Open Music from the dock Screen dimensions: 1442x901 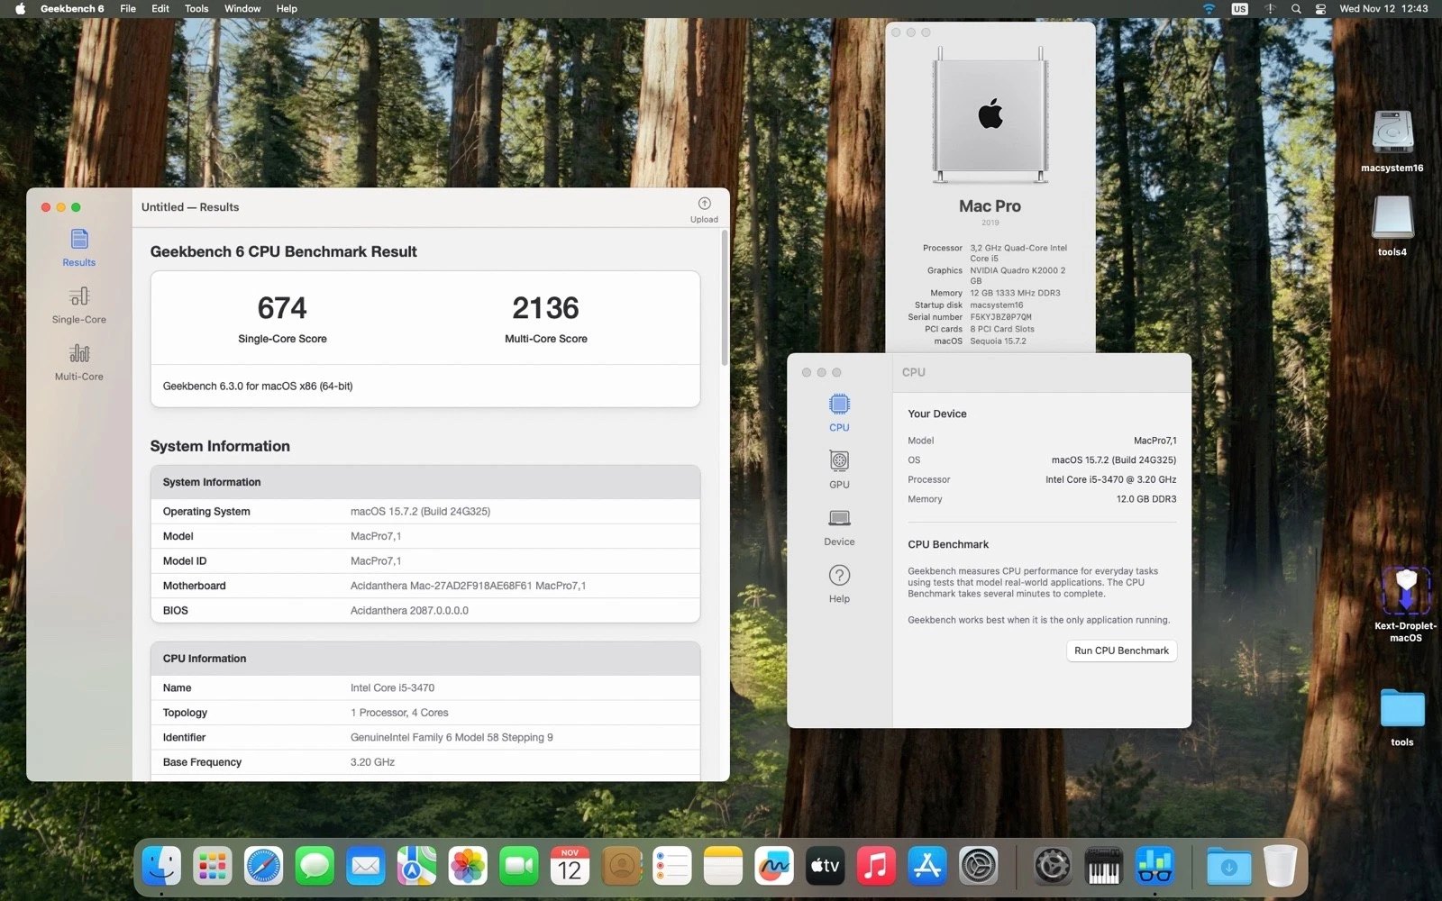876,867
